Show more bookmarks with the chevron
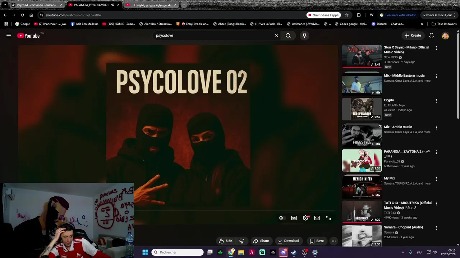The image size is (460, 258). coord(422,24)
